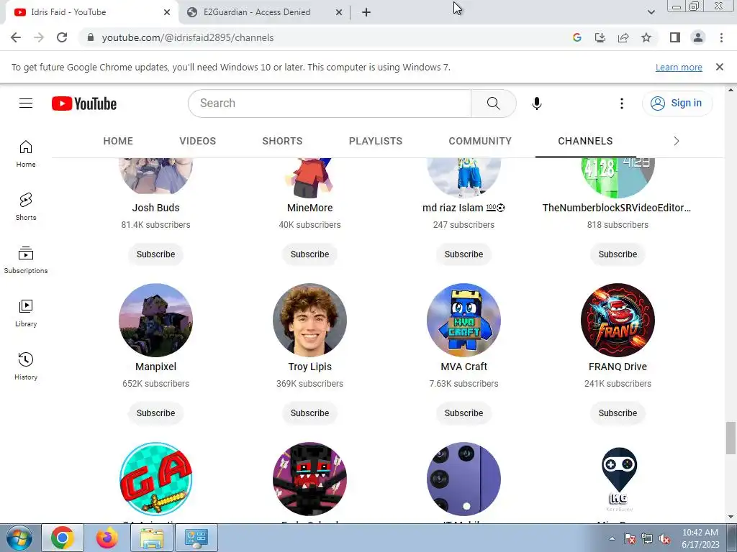Subscribe to md riaz Islam
This screenshot has height=552, width=737.
464,254
